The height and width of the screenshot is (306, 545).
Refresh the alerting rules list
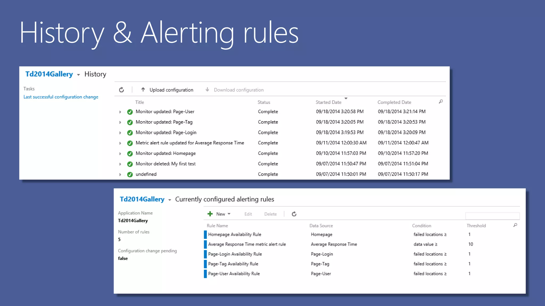click(x=294, y=214)
